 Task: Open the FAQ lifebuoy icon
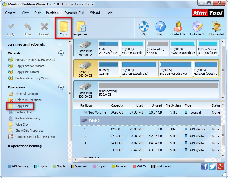(x=144, y=27)
